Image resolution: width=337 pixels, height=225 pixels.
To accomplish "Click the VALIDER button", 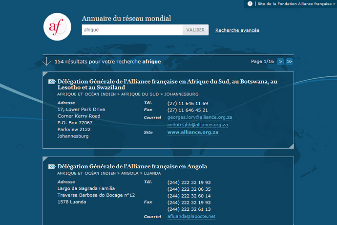I will (x=195, y=30).
